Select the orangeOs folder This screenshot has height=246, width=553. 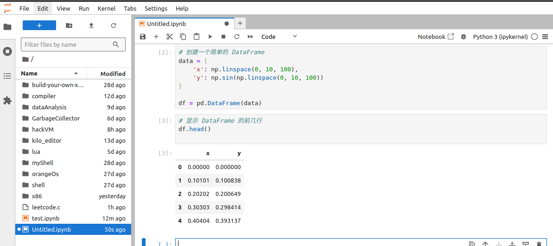click(73, 174)
